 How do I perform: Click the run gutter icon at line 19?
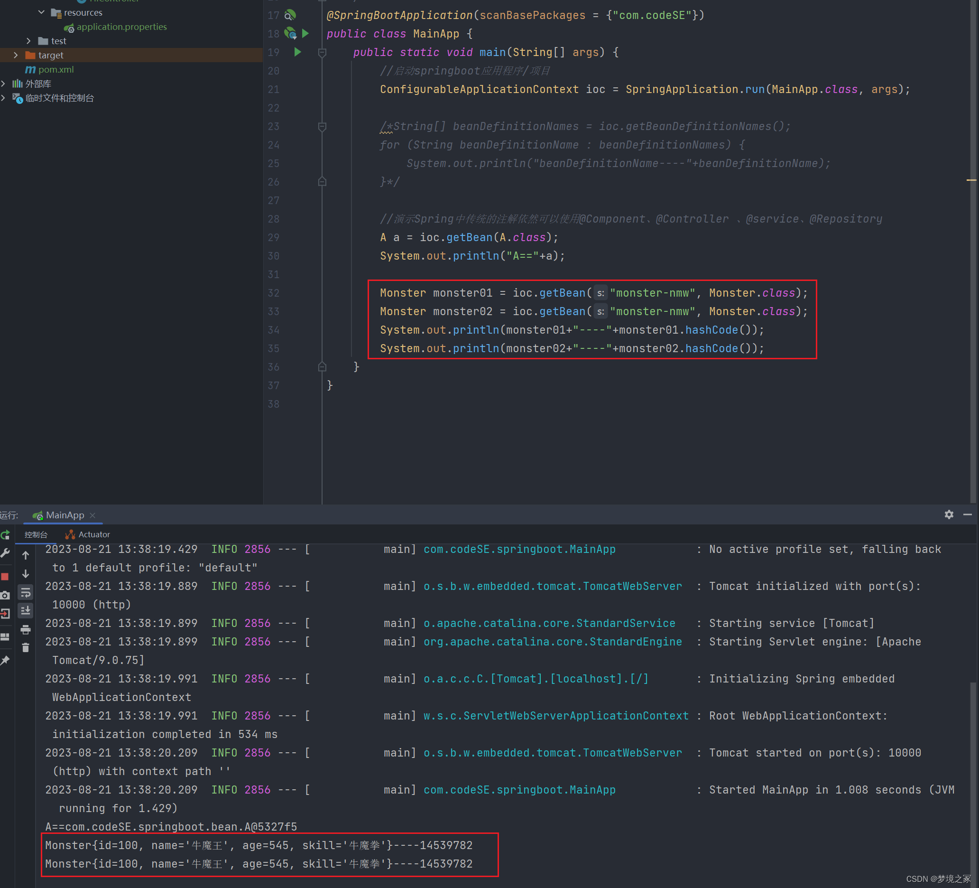[x=298, y=52]
